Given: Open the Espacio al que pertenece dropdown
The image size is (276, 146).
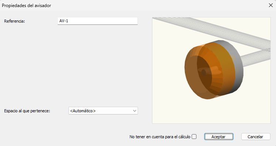Looking at the screenshot, I should coord(103,111).
